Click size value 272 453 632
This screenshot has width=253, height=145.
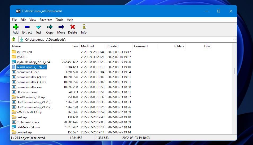tap(70, 62)
